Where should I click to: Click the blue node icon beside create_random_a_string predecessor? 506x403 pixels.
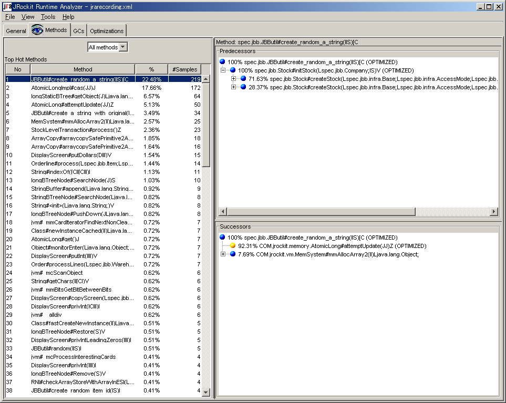(223, 63)
